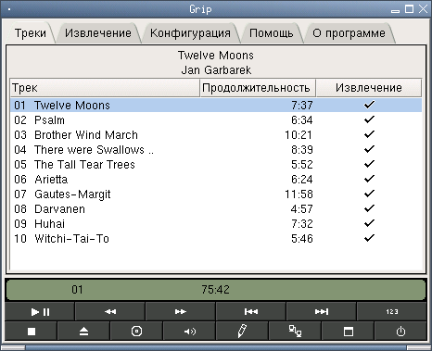Image resolution: width=432 pixels, height=351 pixels.
Task: Eject the disc
Action: pos(83,332)
